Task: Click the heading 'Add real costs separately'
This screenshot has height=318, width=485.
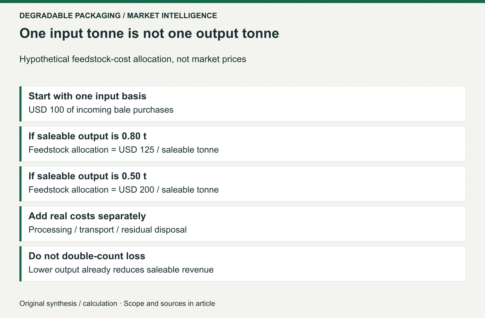Action: coord(87,216)
